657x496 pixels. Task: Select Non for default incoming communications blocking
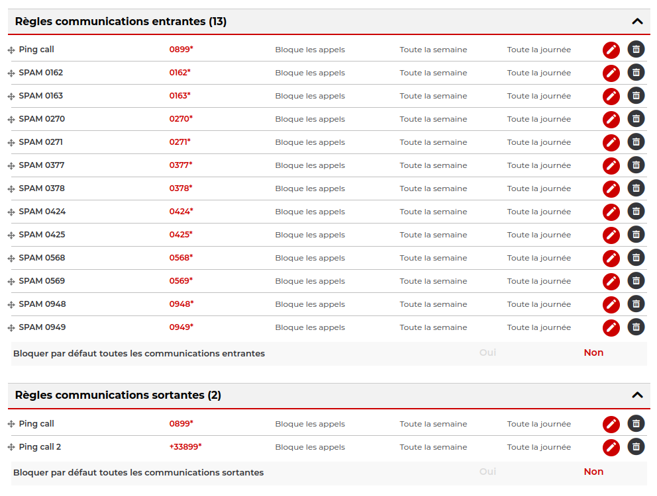coord(593,353)
